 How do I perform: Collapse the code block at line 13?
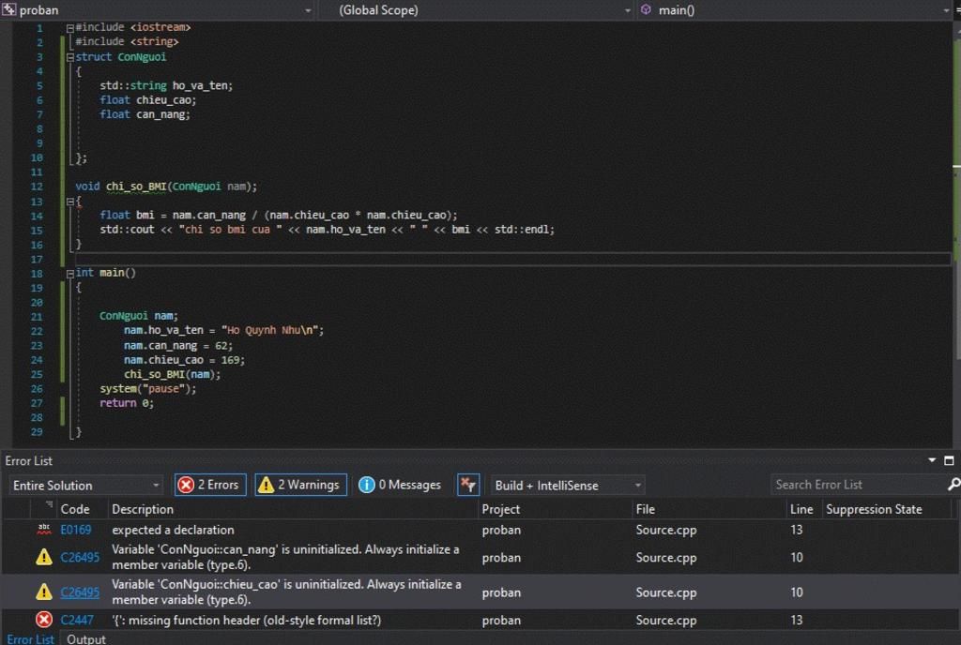[69, 202]
